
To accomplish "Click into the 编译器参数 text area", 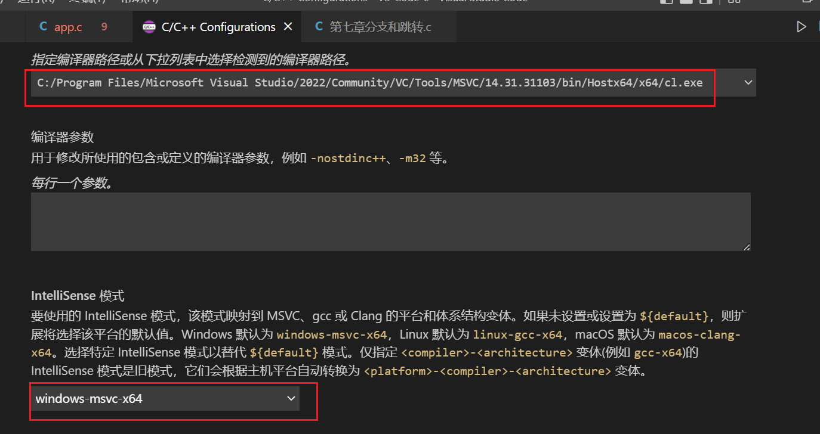I will pos(391,222).
